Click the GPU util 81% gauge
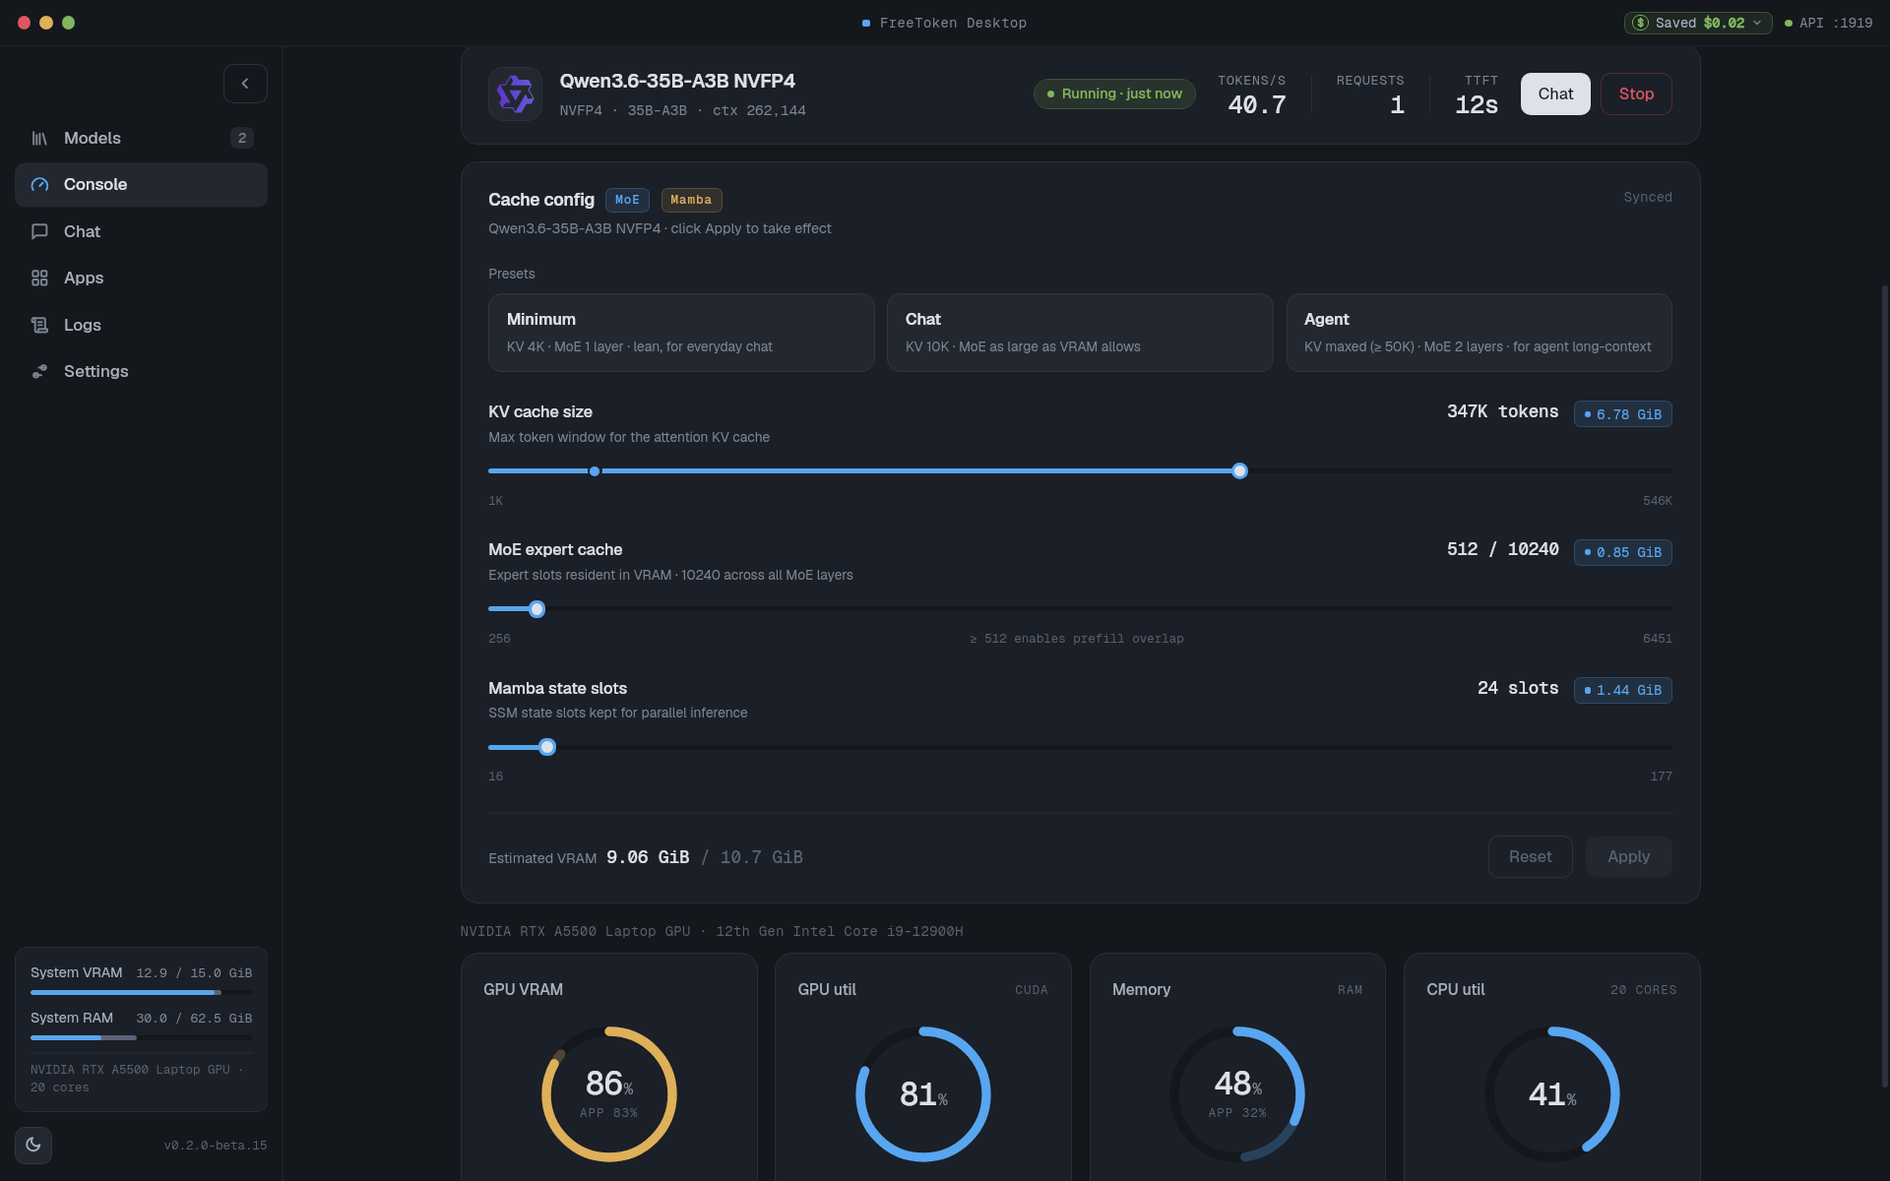 tap(923, 1094)
